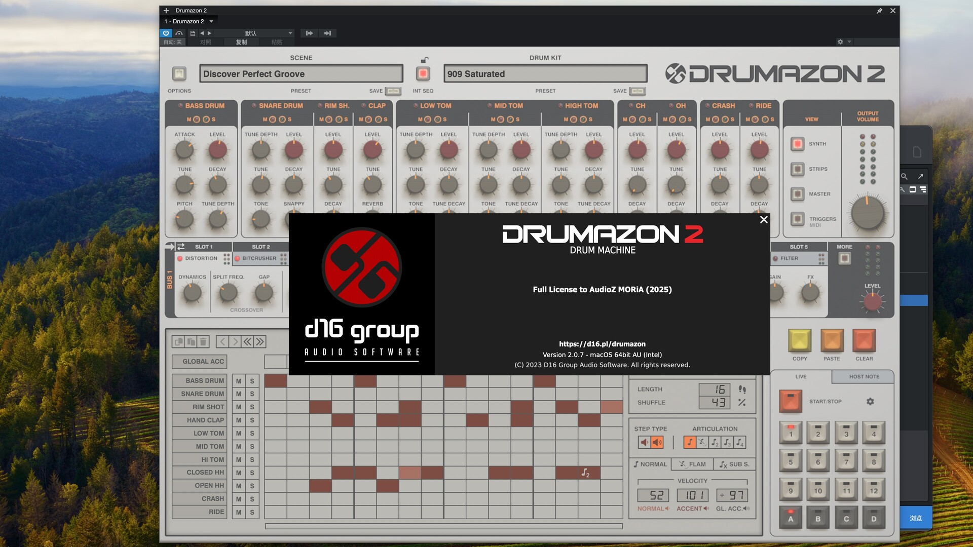The height and width of the screenshot is (547, 973).
Task: Toggle the MORE button in FX section
Action: [844, 258]
